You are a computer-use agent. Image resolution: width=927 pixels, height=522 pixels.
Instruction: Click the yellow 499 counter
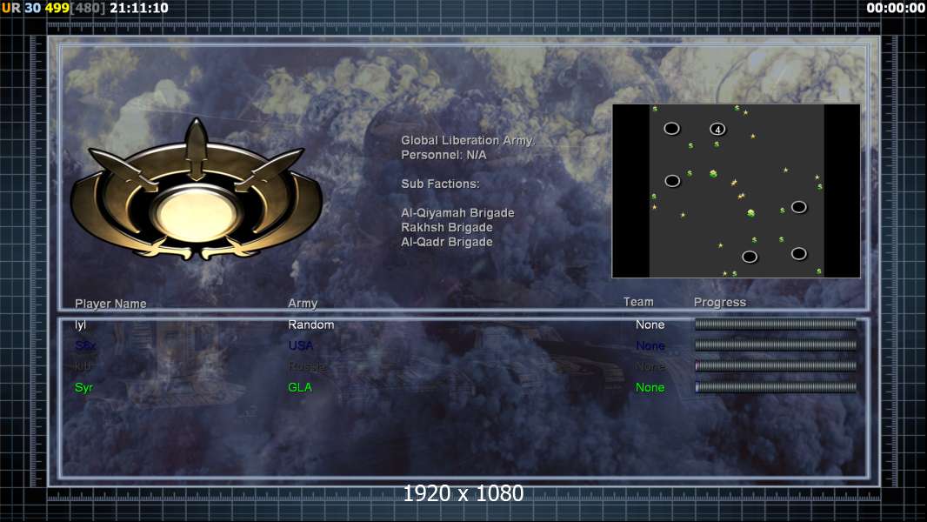pyautogui.click(x=57, y=8)
